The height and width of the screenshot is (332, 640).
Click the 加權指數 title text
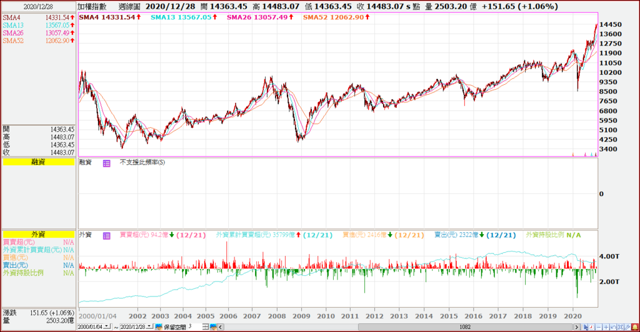[x=92, y=6]
